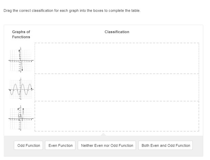Click the Graphs of Functions column header
This screenshot has width=210, height=160.
pos(21,34)
